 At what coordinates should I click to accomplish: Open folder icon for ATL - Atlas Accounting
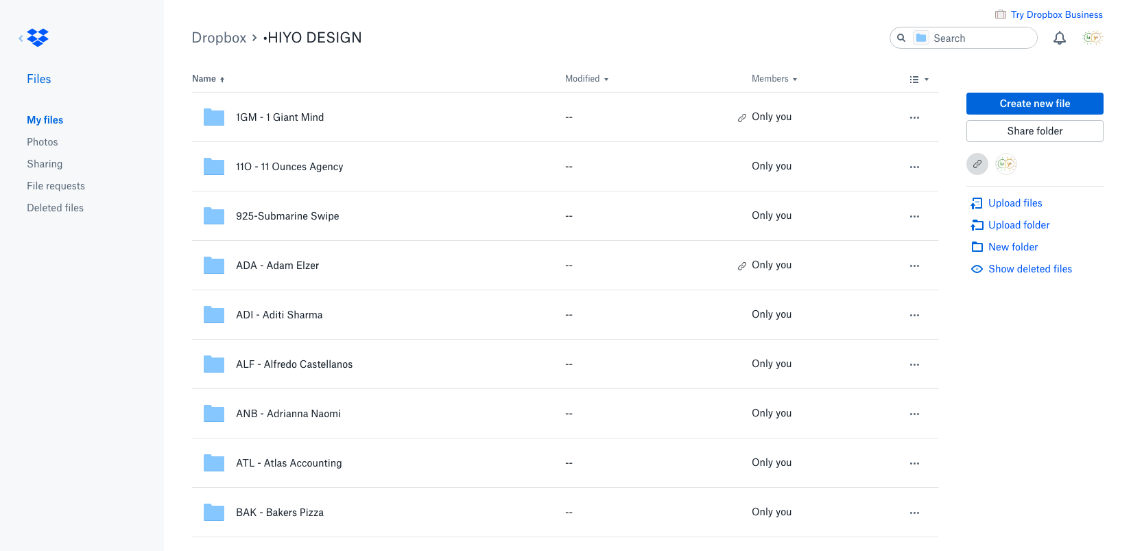click(x=214, y=463)
